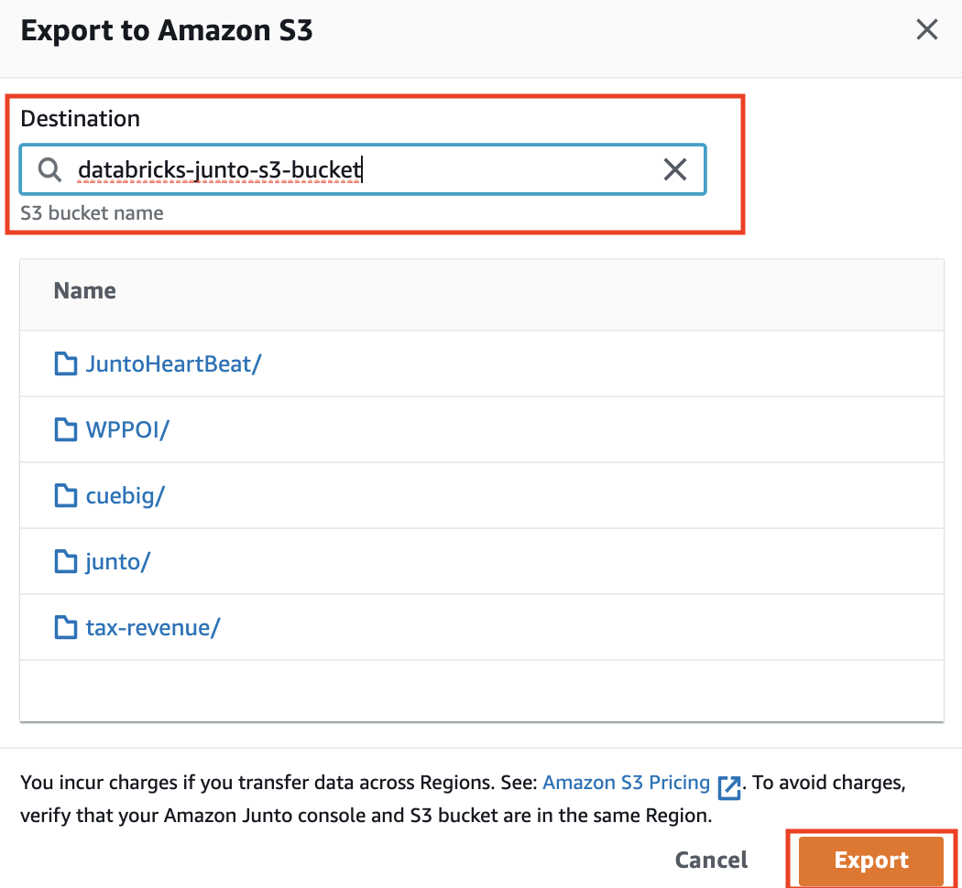Image resolution: width=962 pixels, height=888 pixels.
Task: Click the tax-revenue folder icon
Action: [x=66, y=627]
